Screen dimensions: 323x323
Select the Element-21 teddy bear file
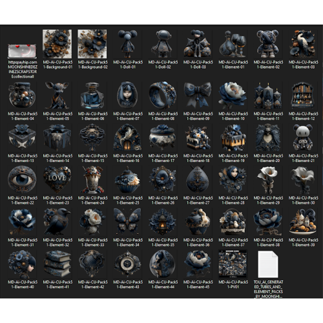coord(303,138)
